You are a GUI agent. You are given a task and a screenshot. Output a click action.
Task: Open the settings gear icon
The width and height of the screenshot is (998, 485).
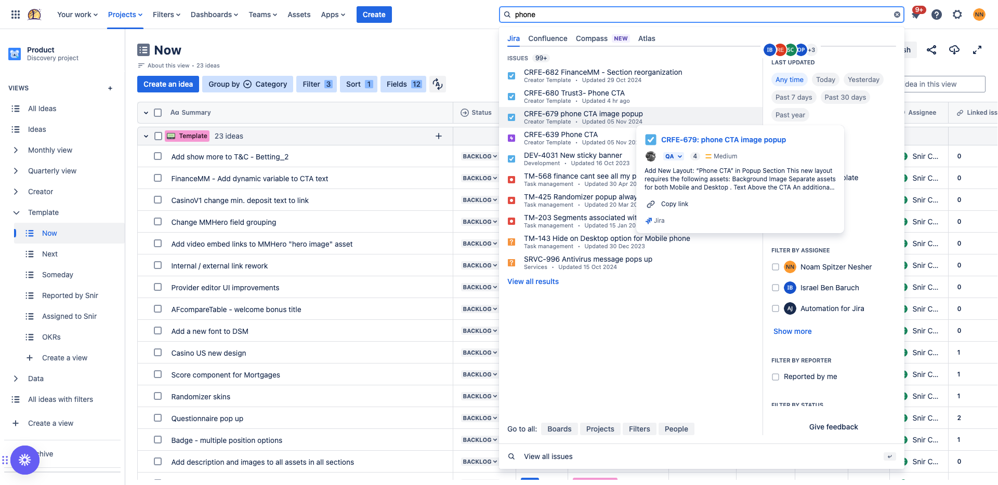(957, 15)
